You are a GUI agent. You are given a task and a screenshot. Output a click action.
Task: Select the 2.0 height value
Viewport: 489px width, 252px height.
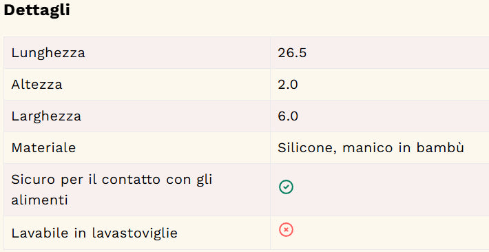click(x=288, y=85)
